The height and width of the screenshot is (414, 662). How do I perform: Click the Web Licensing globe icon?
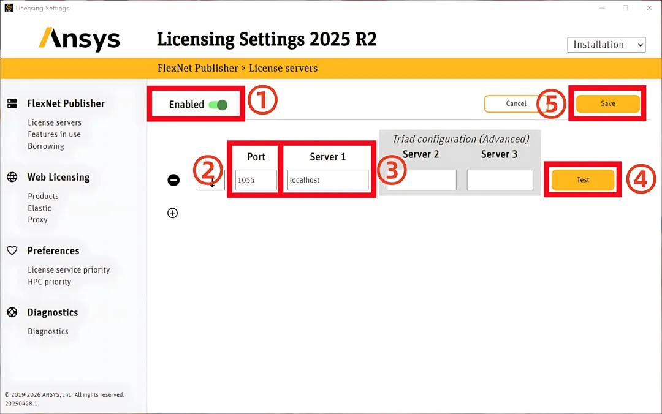(12, 177)
